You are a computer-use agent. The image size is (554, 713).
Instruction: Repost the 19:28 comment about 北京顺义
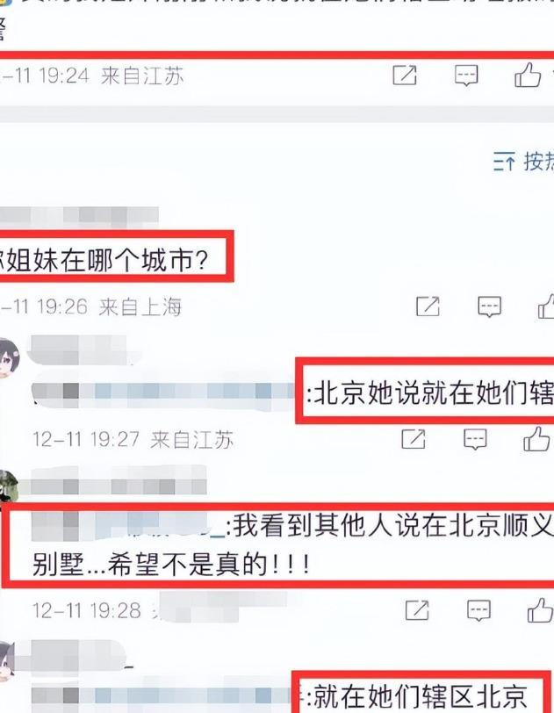(x=417, y=610)
